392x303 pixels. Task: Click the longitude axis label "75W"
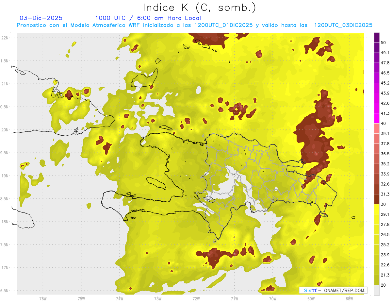pyautogui.click(x=81, y=299)
